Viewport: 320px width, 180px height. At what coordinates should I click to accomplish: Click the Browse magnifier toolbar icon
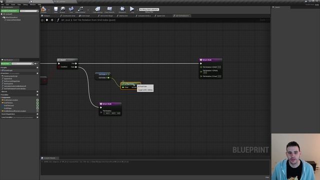62,9
